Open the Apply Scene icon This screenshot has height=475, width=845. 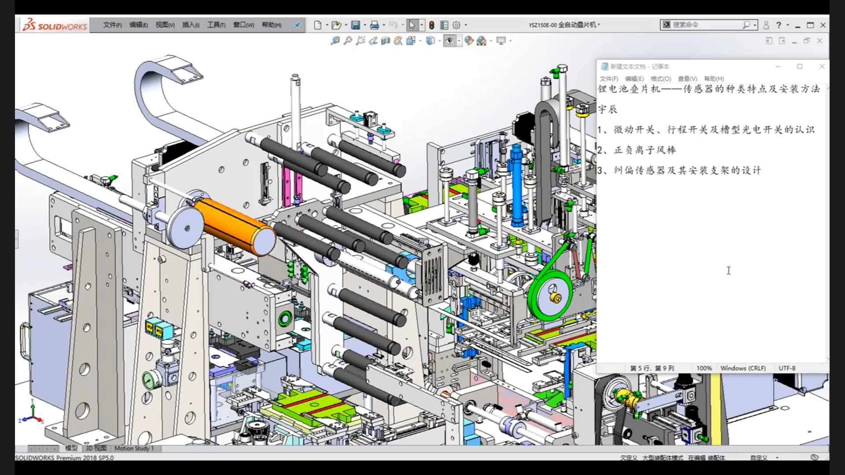[x=481, y=41]
